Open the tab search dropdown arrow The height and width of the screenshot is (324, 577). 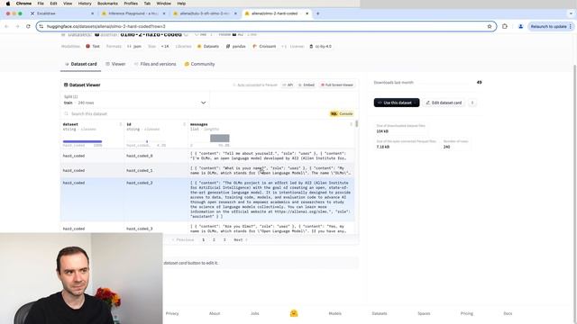point(571,13)
